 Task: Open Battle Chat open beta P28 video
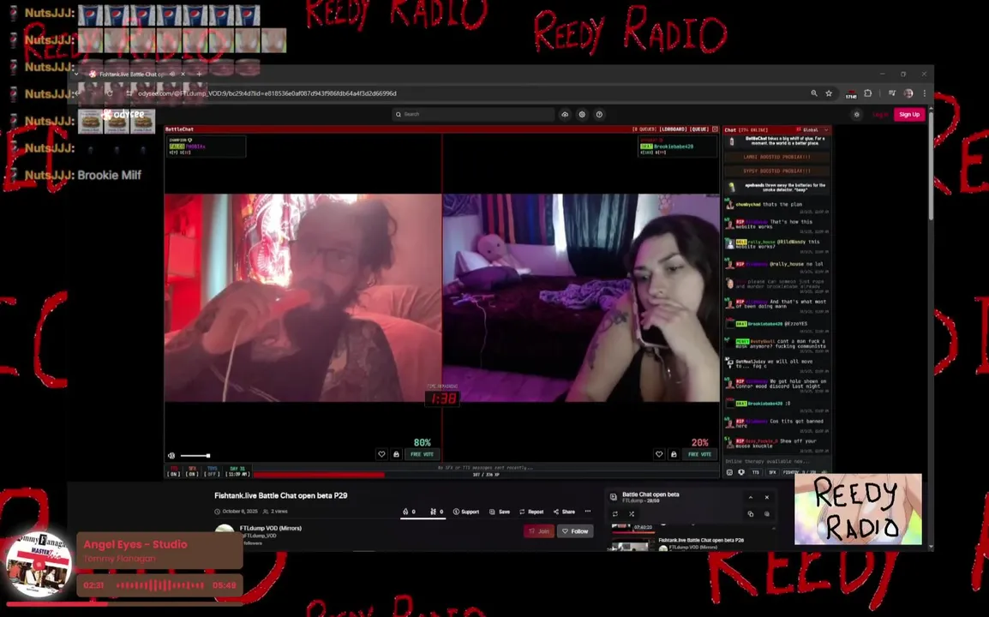(701, 541)
